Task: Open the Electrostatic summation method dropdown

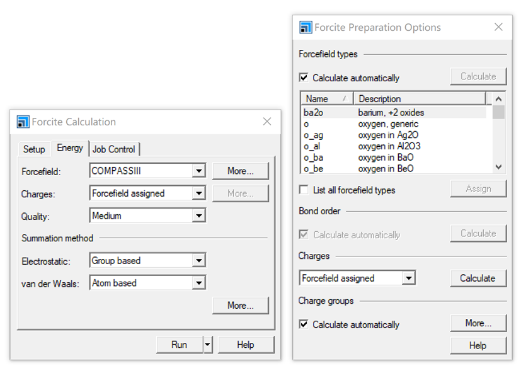Action: tap(199, 260)
